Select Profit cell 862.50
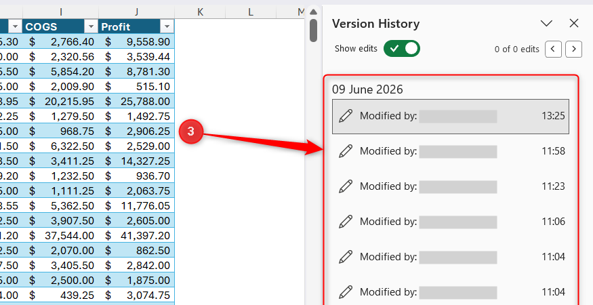 pos(136,251)
